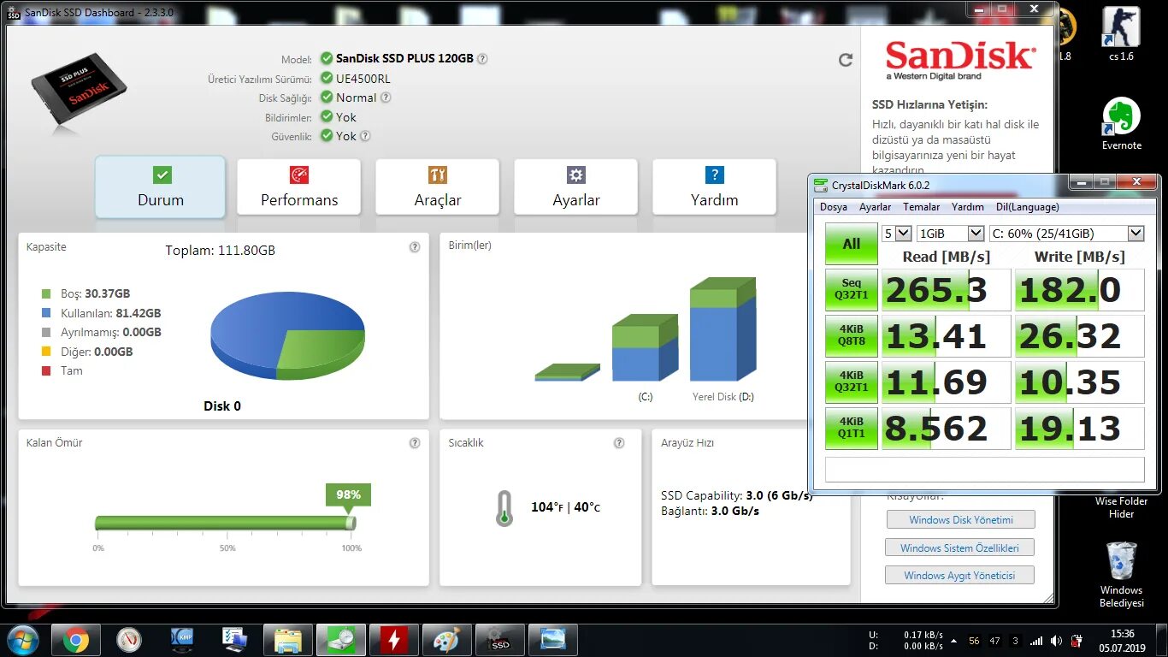Open the Araçlar tools tab

[438, 186]
